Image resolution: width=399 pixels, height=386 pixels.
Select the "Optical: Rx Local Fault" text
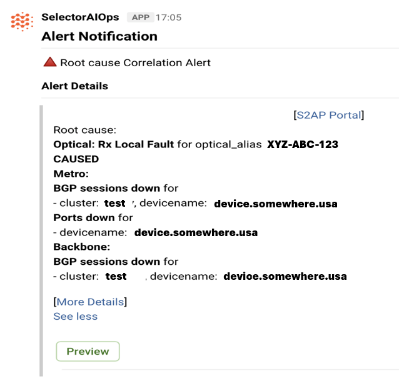[114, 144]
